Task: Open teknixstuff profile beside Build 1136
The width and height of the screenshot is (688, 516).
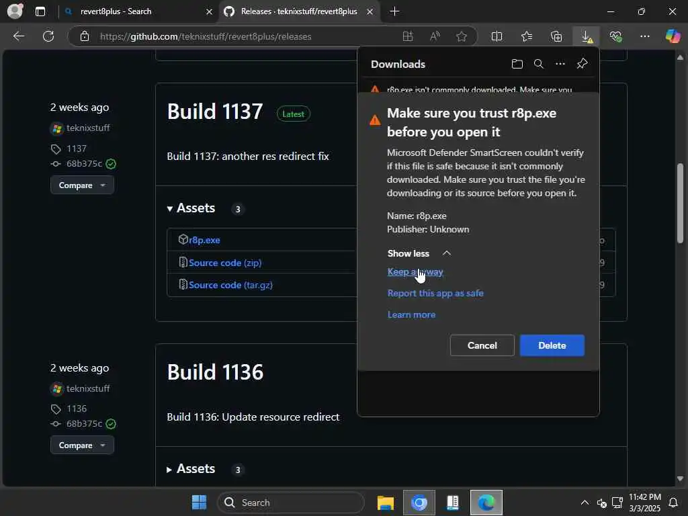Action: 88,389
